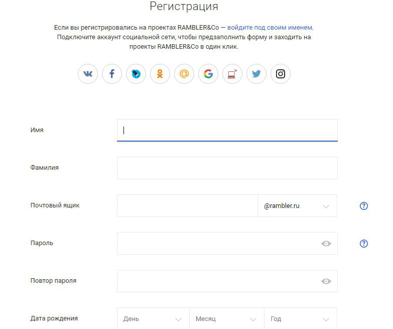
Task: Sign up with the Instagram icon
Action: point(281,74)
